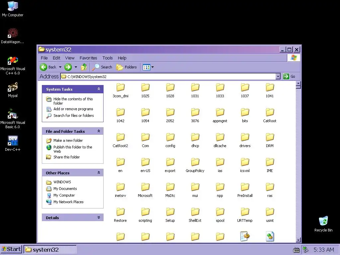Viewport: 340px width, 255px height.
Task: Select the URTTemp folder
Action: tap(245, 215)
